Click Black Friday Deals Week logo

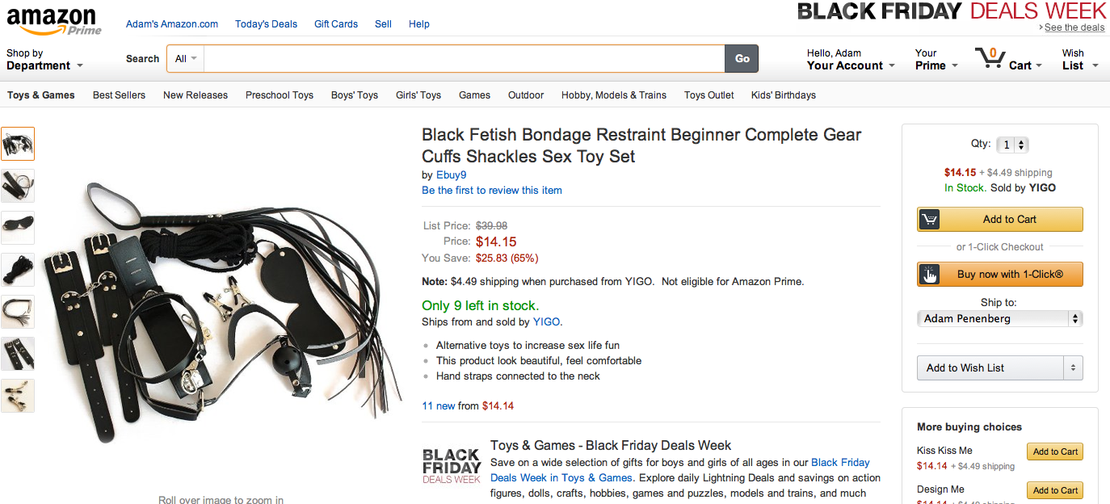[451, 466]
